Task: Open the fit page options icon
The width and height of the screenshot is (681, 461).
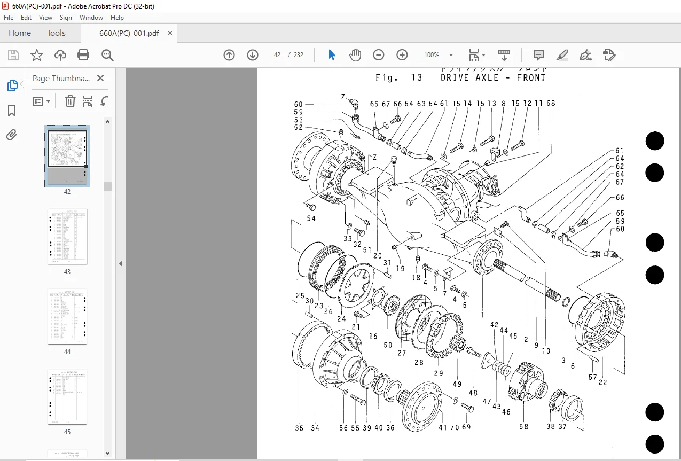Action: click(x=476, y=55)
